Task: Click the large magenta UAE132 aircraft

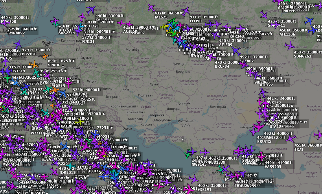Action: (x=258, y=126)
